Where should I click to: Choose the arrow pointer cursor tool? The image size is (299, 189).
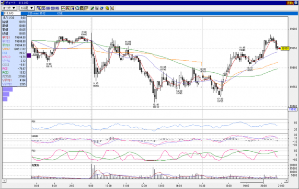[x=97, y=8]
